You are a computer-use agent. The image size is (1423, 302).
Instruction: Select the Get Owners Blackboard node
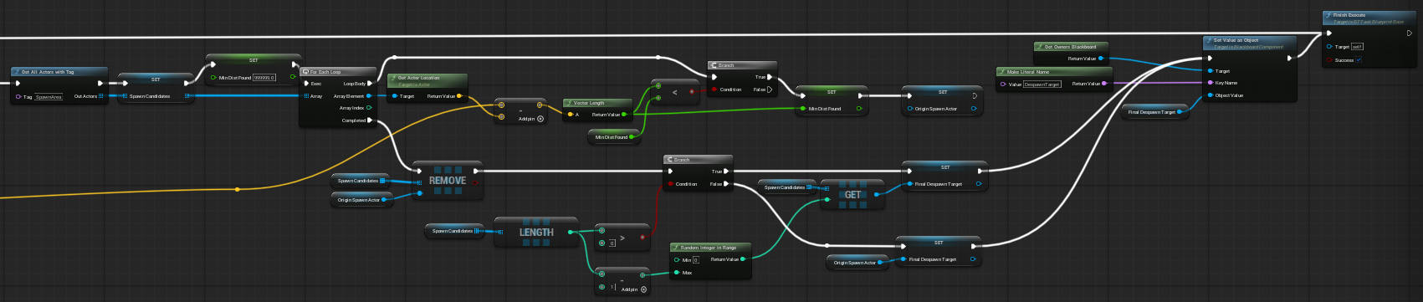point(1072,53)
